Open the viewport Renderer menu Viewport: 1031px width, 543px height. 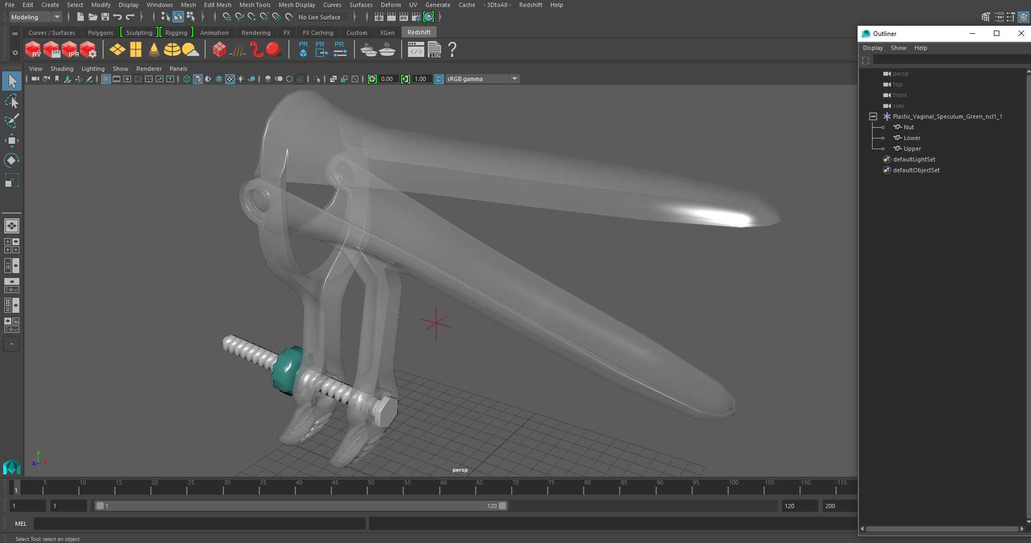pyautogui.click(x=149, y=69)
